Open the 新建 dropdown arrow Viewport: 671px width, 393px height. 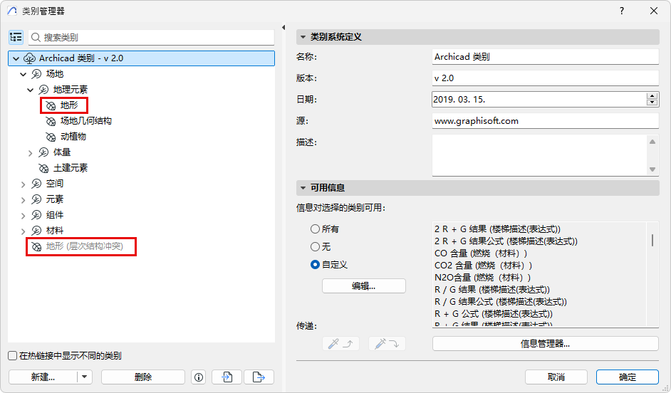click(84, 377)
